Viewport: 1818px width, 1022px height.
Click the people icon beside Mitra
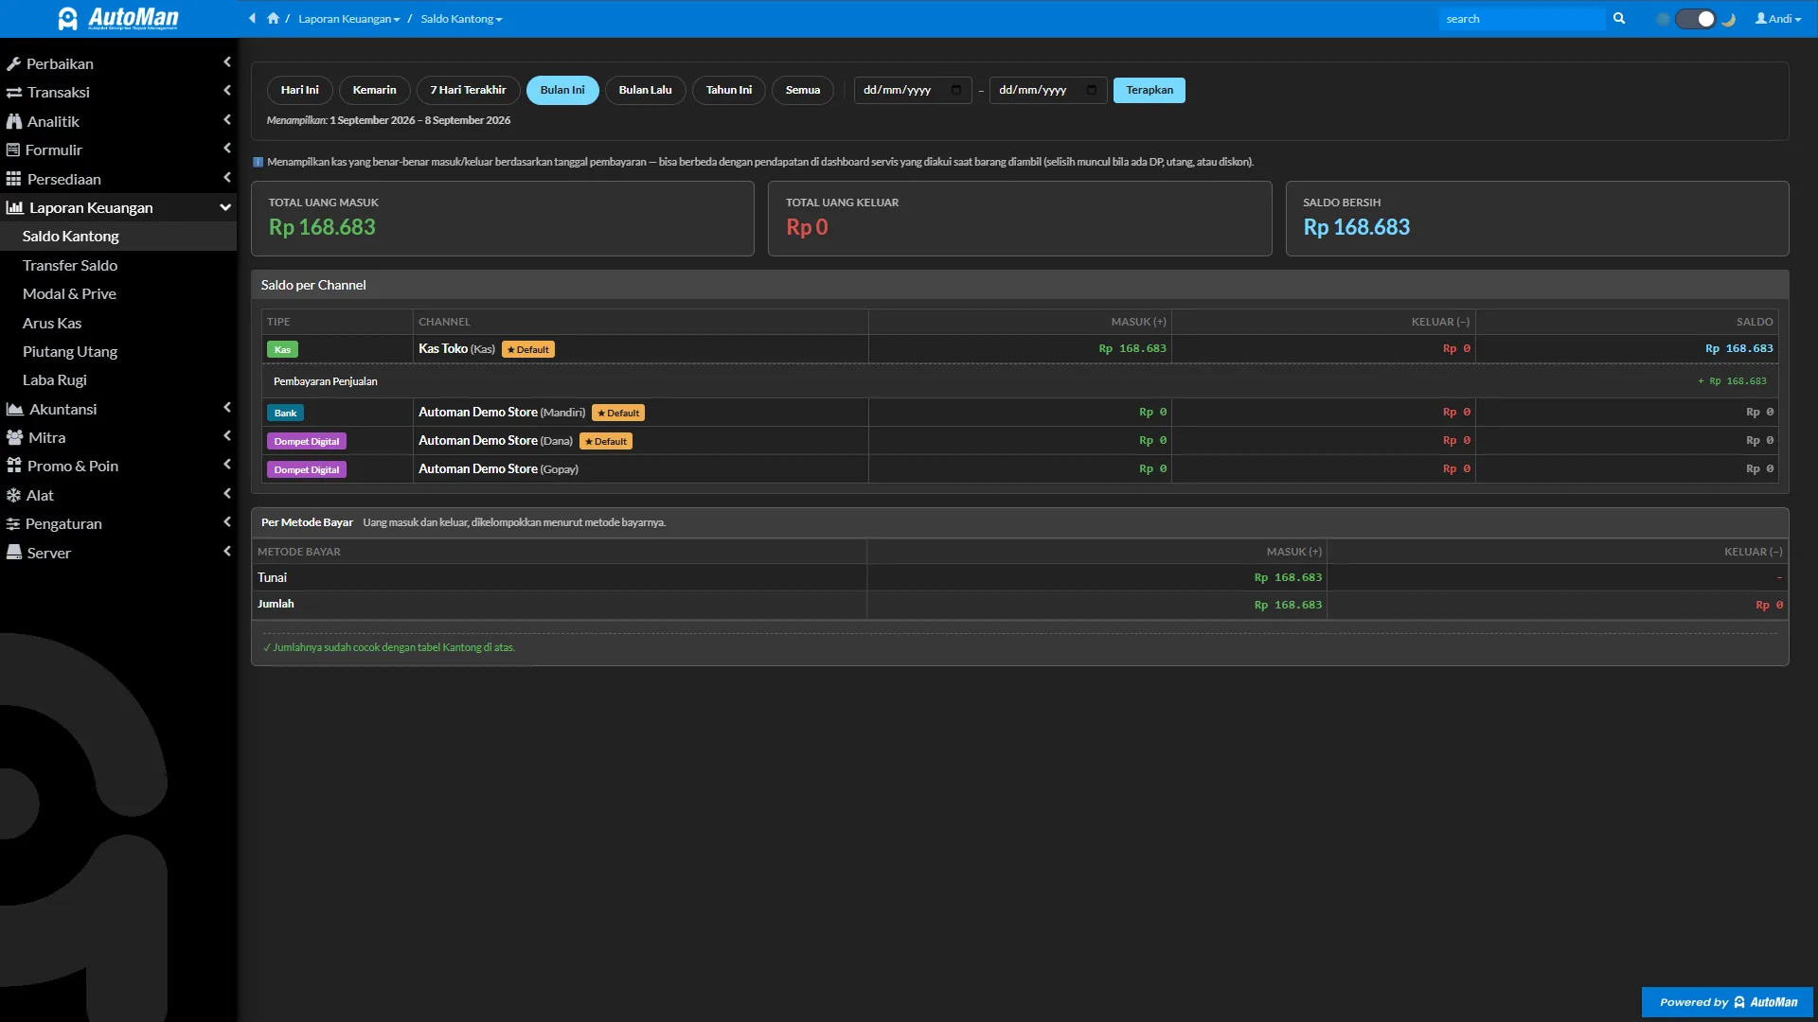click(15, 437)
